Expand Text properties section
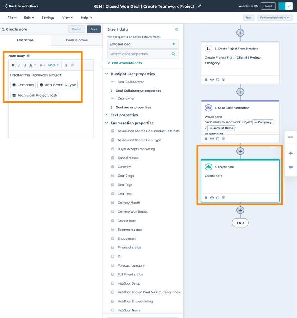The width and height of the screenshot is (297, 318). coord(106,115)
